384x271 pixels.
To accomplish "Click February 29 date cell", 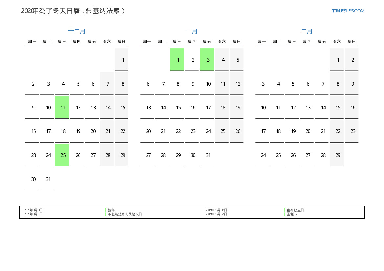I will point(337,155).
